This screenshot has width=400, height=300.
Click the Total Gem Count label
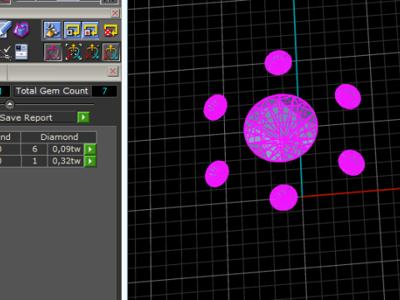52,91
